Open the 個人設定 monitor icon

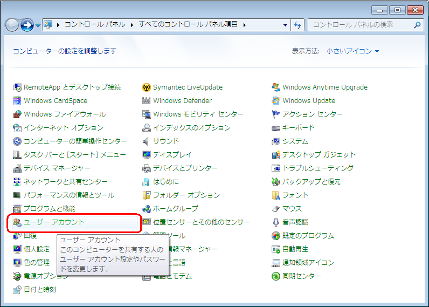click(x=17, y=249)
